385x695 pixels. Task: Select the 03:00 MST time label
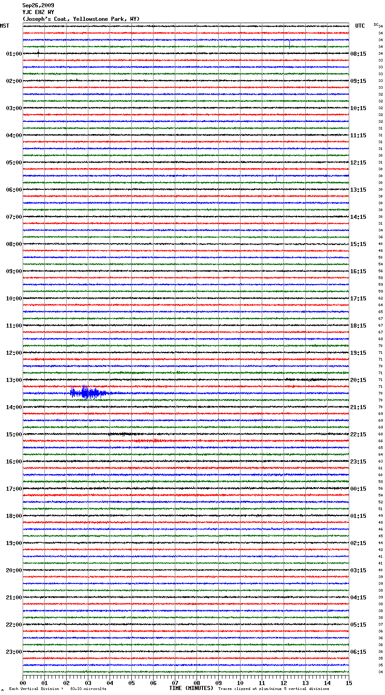[x=14, y=108]
